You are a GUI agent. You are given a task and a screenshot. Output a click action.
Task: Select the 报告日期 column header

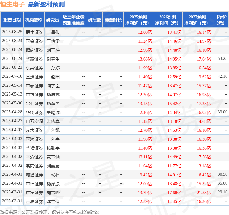(x=12, y=20)
